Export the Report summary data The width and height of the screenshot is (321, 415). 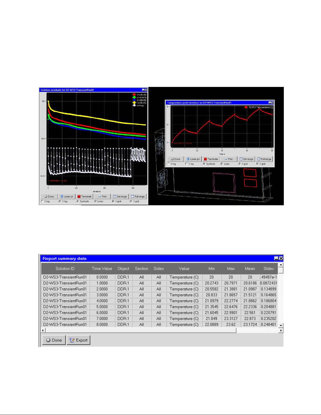tap(79, 340)
